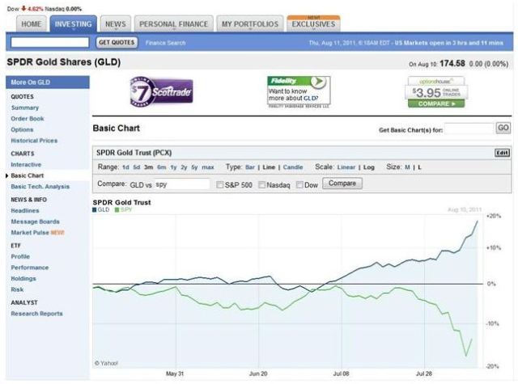Check the Nasdaq comparison box

(262, 184)
